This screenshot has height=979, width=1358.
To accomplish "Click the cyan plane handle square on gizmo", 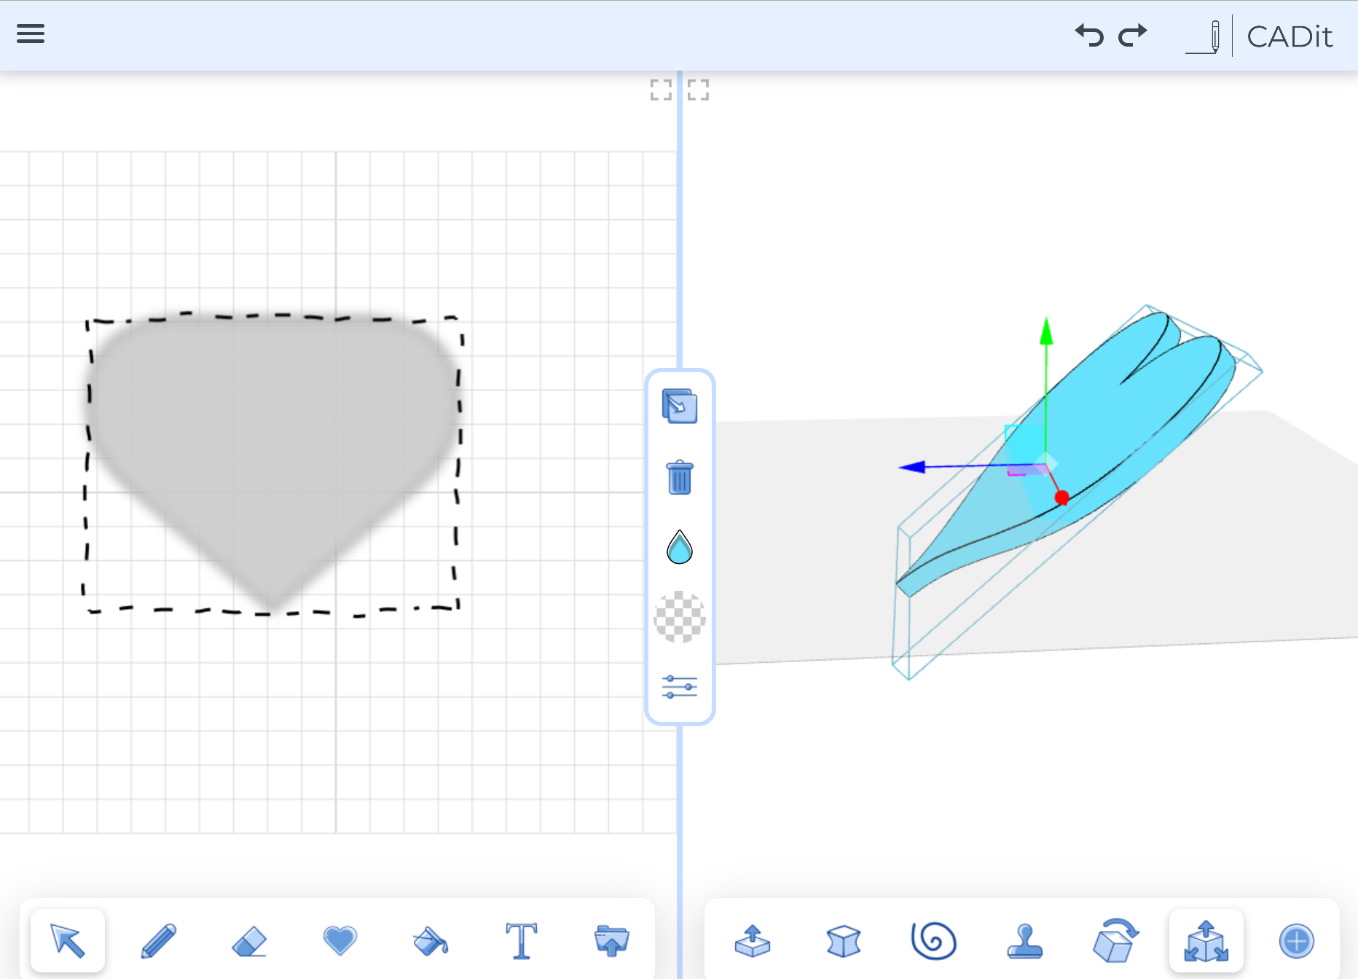I will point(1024,444).
